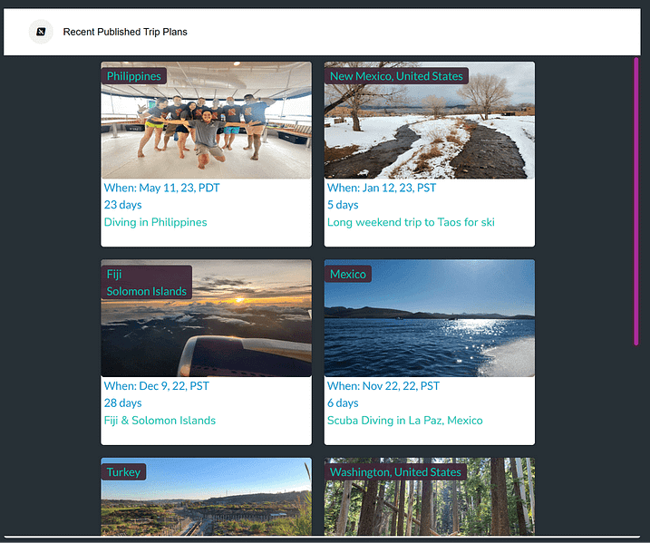Click the Philippines location tag
Viewport: 650px width, 543px height.
(x=133, y=76)
